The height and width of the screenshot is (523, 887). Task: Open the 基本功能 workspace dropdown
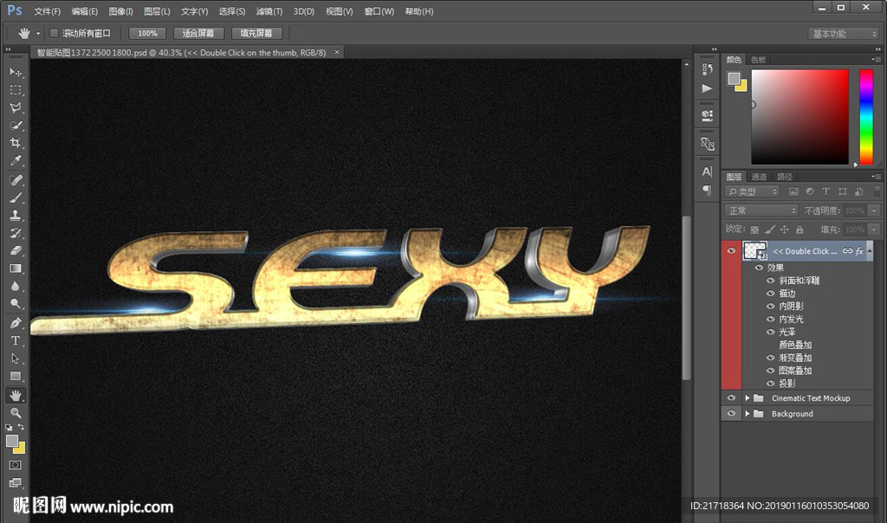coord(844,34)
